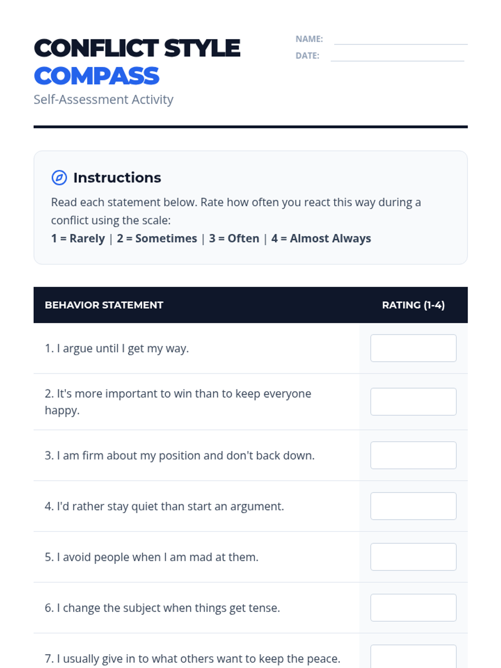This screenshot has width=501, height=668.
Task: Click rating box for statement 1
Action: coord(413,348)
